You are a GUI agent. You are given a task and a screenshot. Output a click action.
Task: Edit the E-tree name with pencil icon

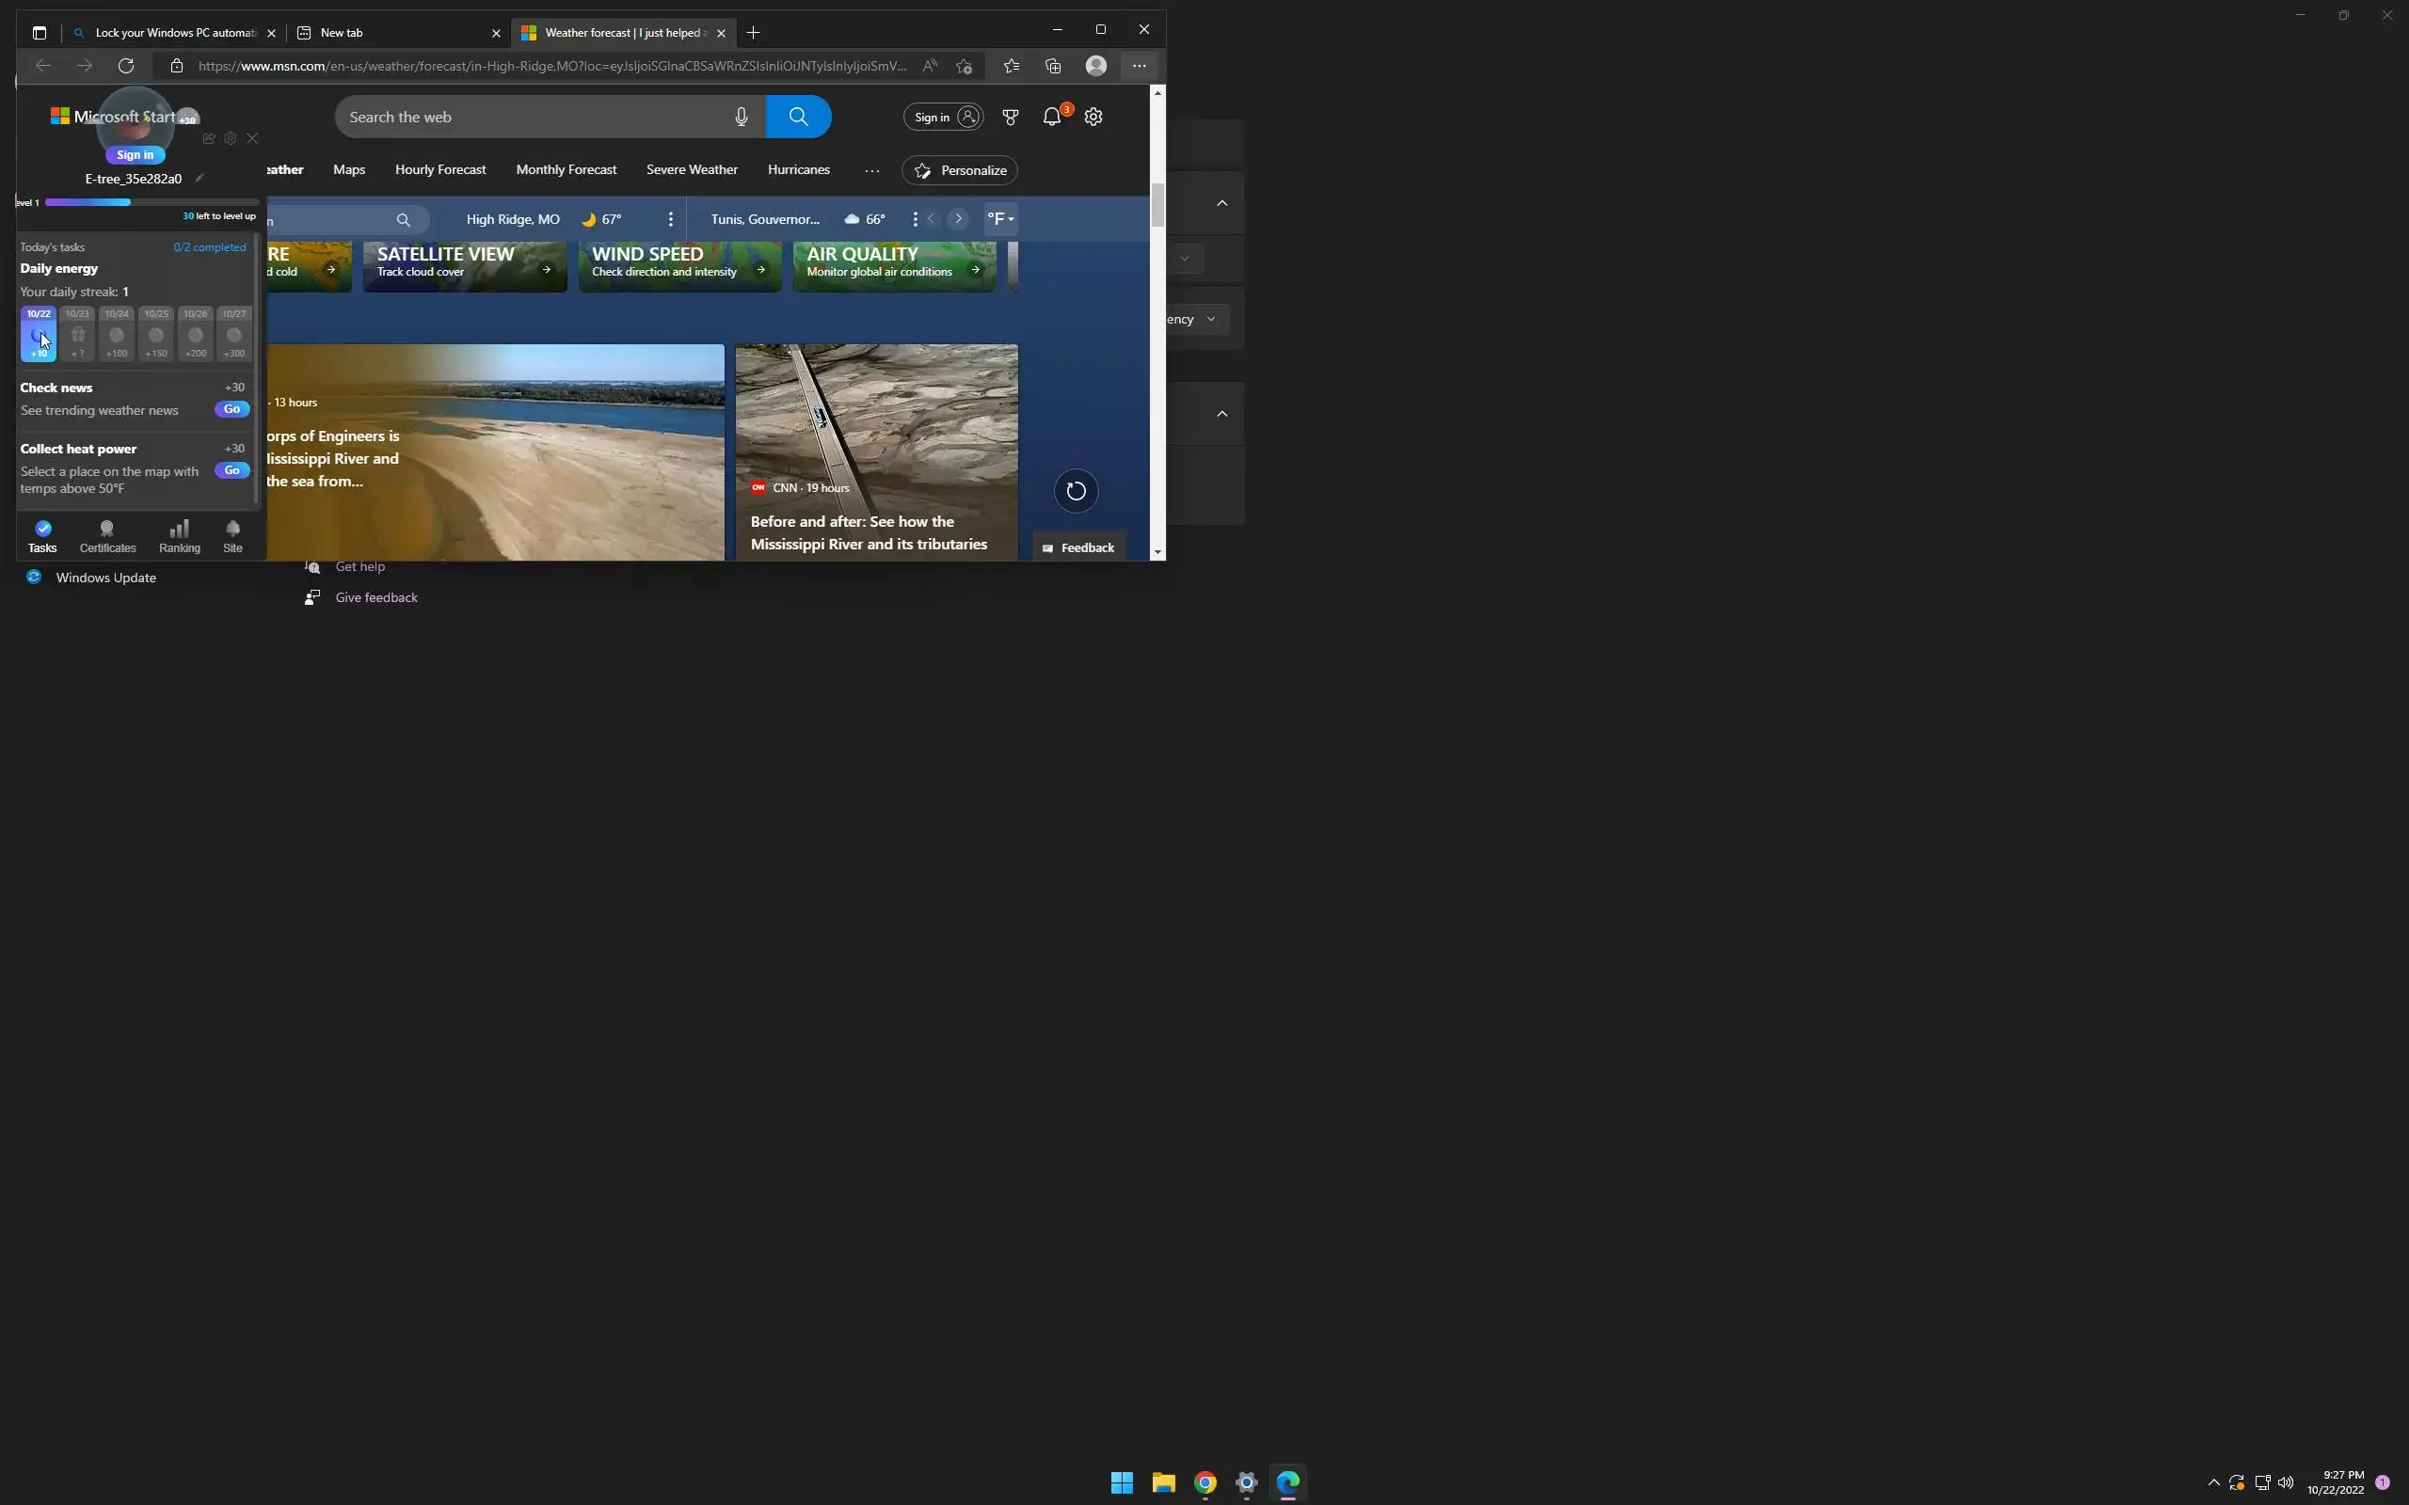(x=200, y=178)
